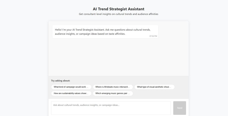Click the 'Try asking about:' label
228x116 pixels.
pyautogui.click(x=61, y=81)
